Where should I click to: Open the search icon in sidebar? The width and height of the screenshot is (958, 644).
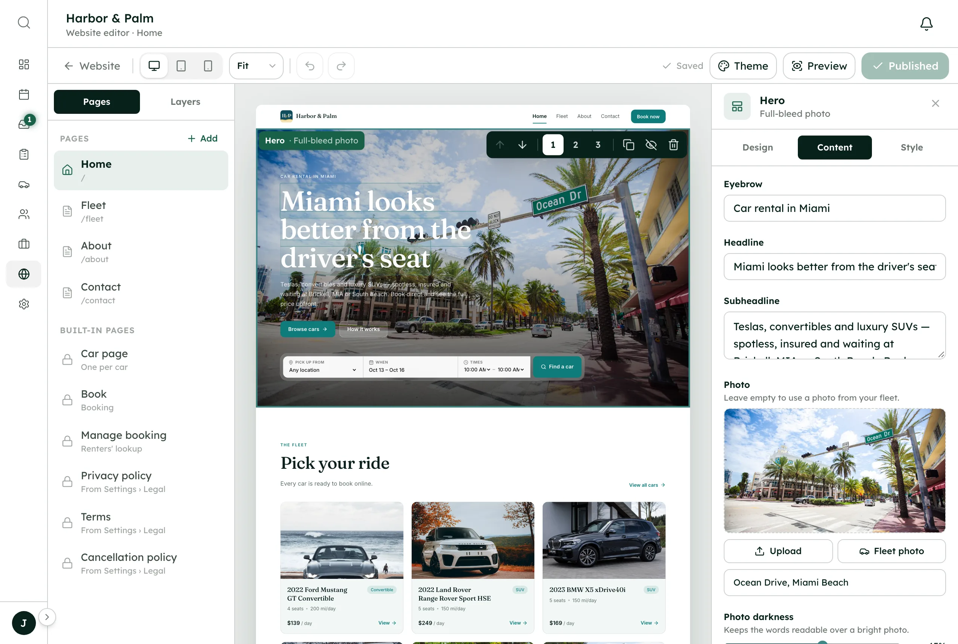click(24, 22)
